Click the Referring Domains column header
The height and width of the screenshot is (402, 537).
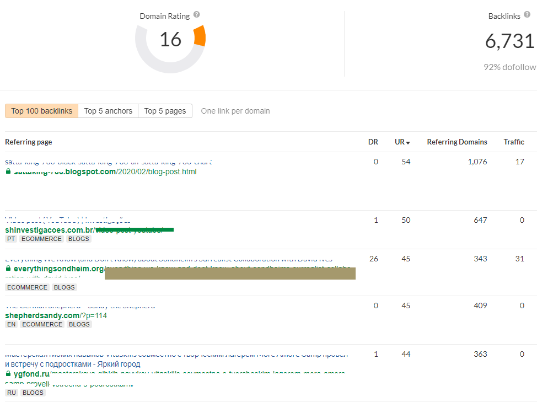457,142
